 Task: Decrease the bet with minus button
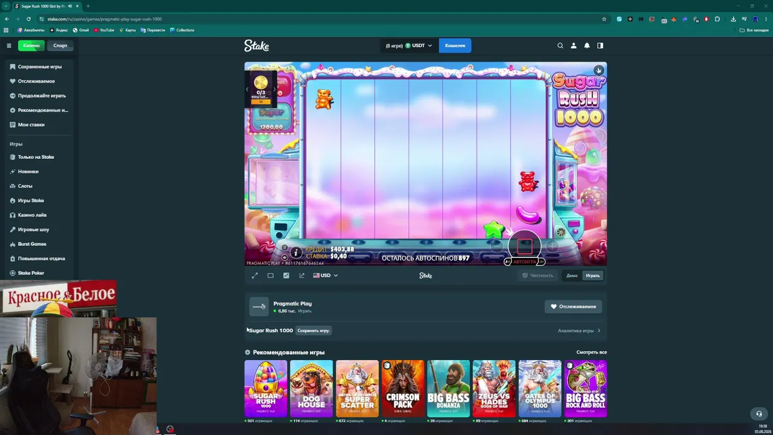coord(496,246)
